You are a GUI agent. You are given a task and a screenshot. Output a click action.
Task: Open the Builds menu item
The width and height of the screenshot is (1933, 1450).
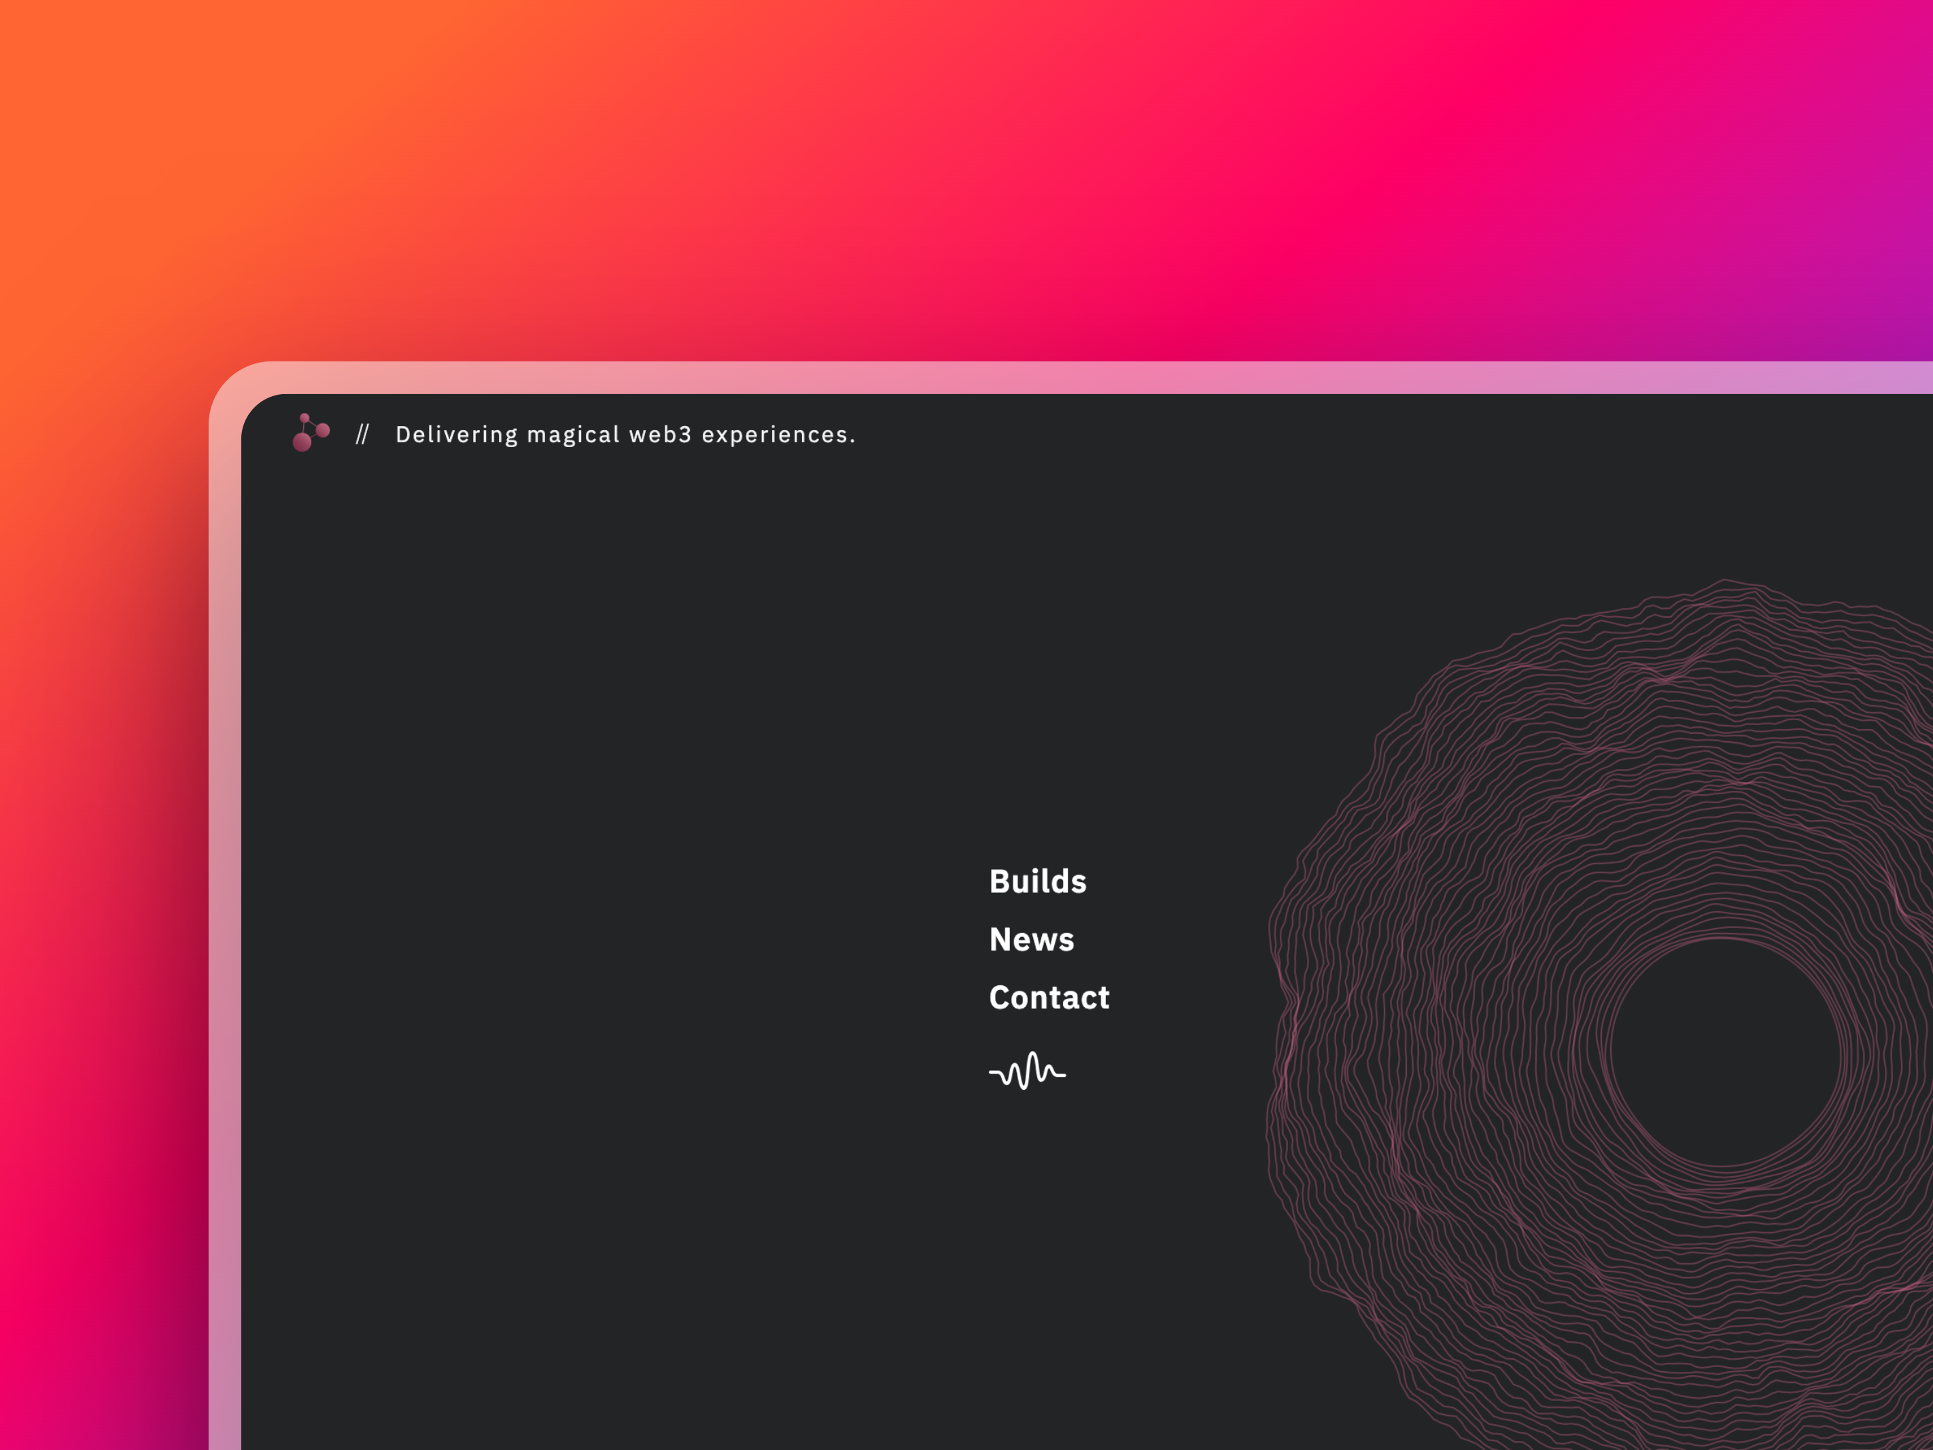1037,881
